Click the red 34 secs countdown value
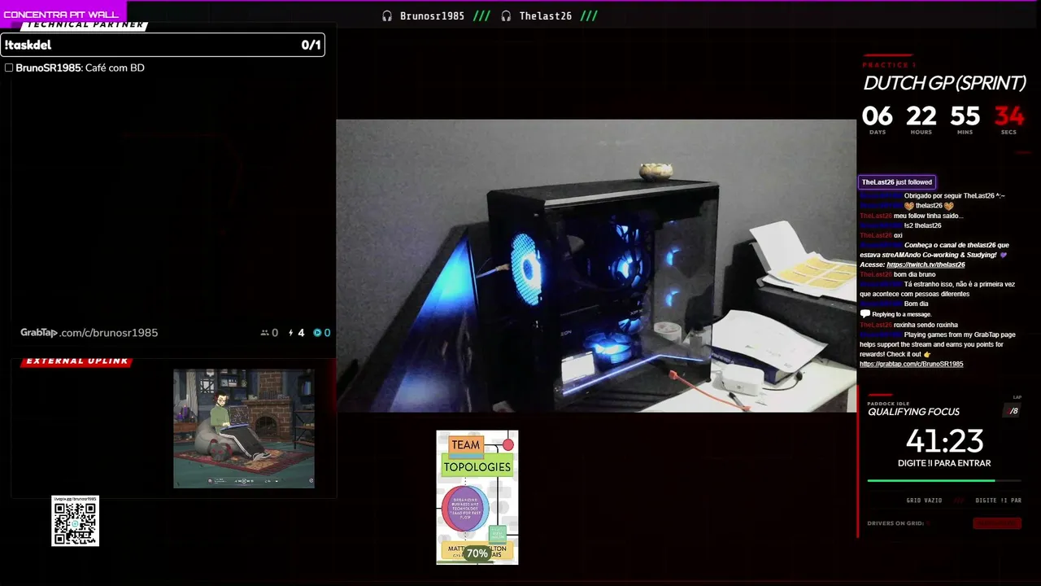This screenshot has width=1041, height=586. (1008, 116)
